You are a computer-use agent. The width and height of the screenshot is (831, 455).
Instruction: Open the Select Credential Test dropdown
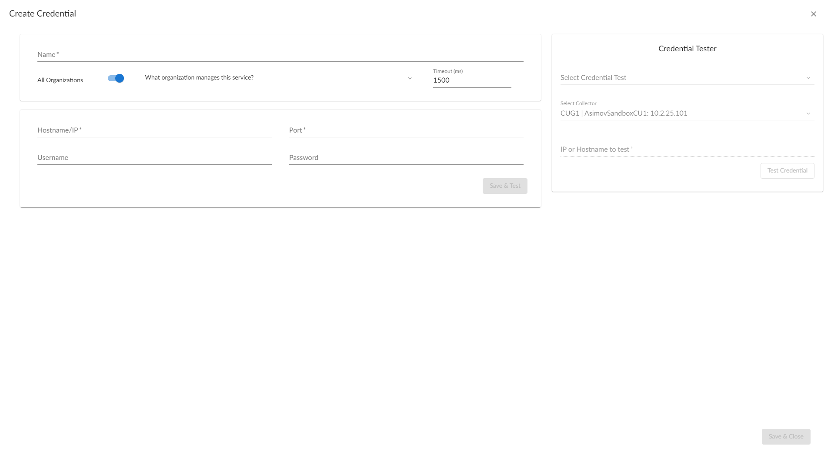683,78
